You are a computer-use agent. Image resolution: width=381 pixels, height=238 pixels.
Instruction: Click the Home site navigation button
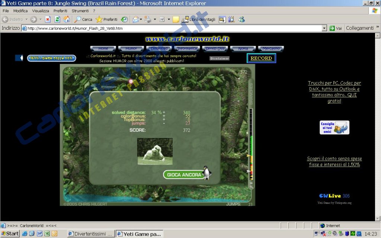click(x=103, y=49)
